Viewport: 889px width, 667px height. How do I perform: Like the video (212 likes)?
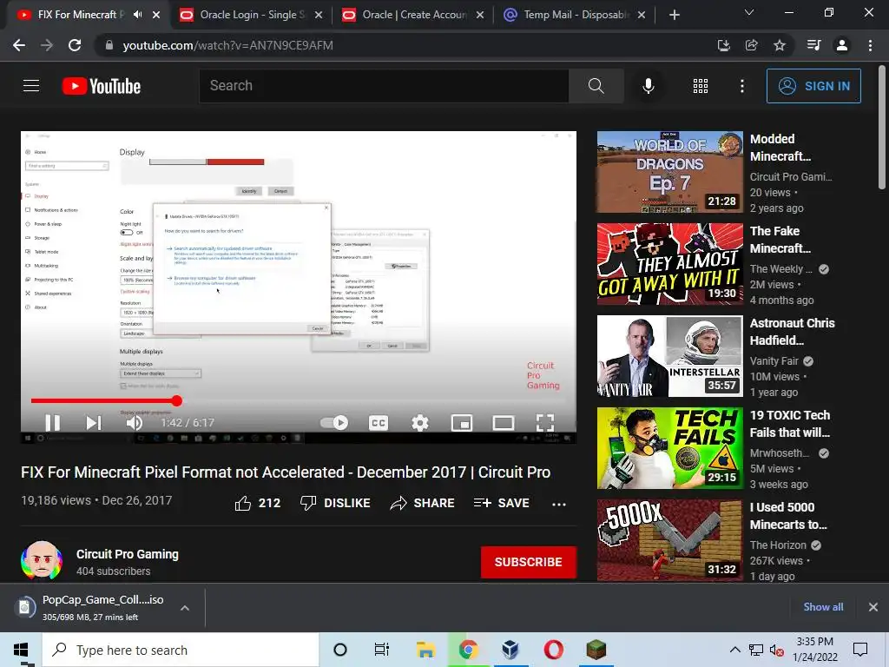point(258,503)
